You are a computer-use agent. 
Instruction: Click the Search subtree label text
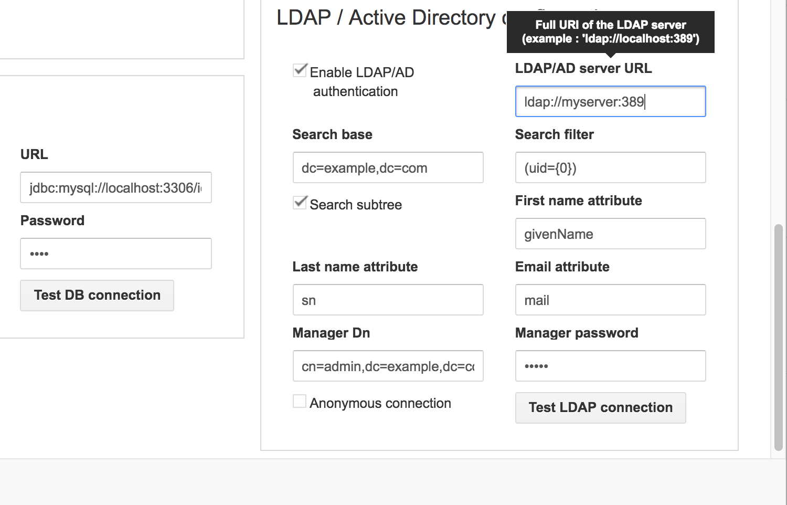(x=355, y=204)
